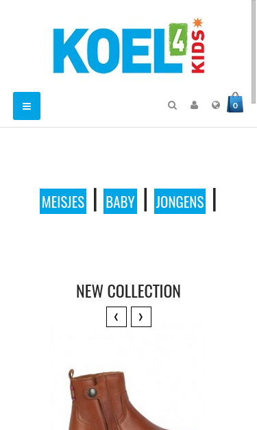Click the orange star on the logo
This screenshot has width=257, height=430.
click(x=198, y=23)
